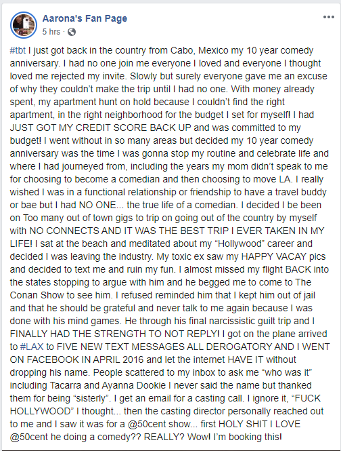Open Aarona's Fan Page profile picture

pyautogui.click(x=24, y=25)
